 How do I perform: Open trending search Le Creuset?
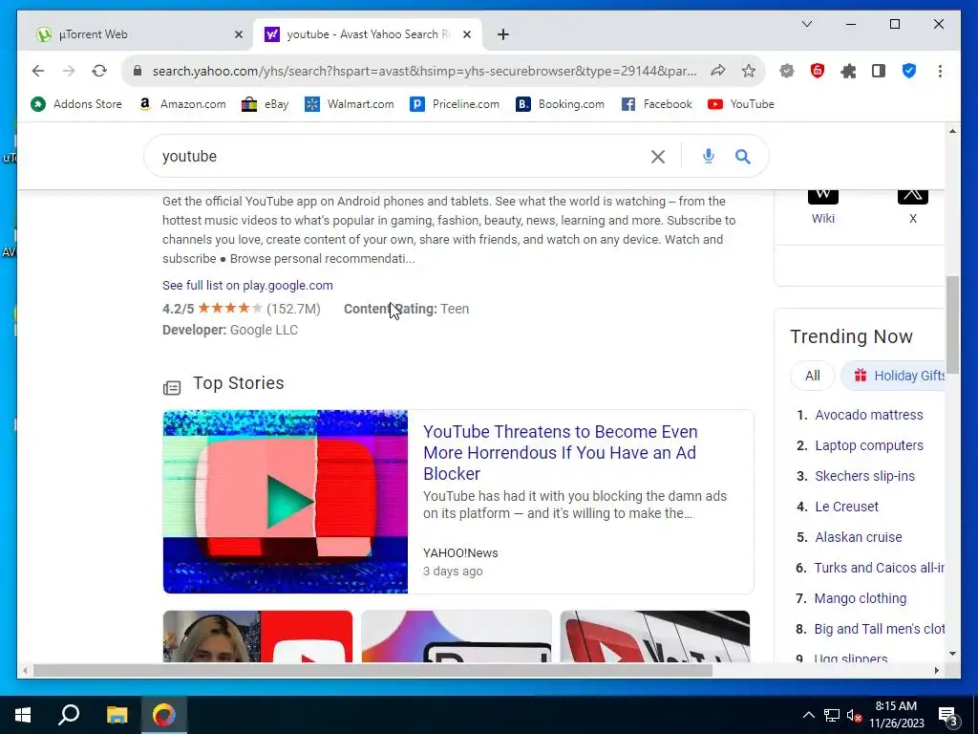[x=846, y=507]
